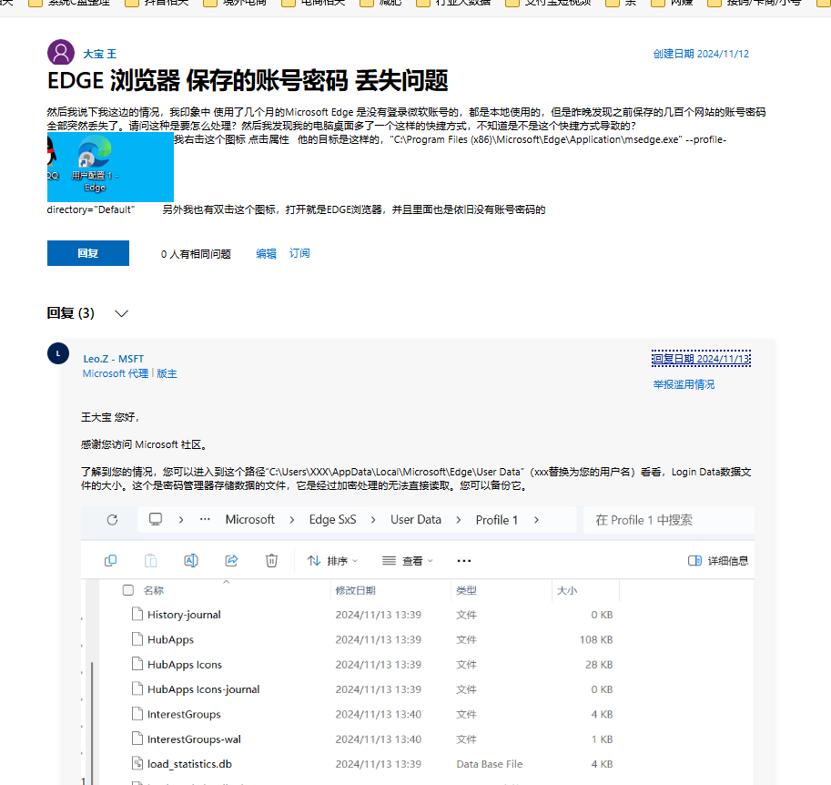Click the Explorer navigation pane scrollbar
The image size is (831, 785).
(92, 722)
